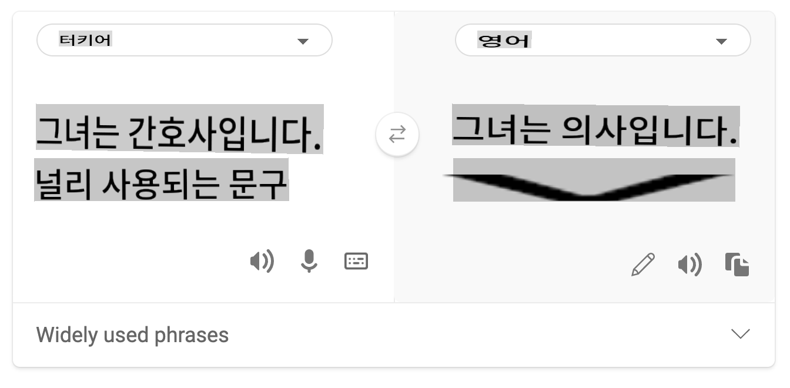Viewport: 790px width, 388px height.
Task: Swap the source and target languages
Action: (x=397, y=135)
